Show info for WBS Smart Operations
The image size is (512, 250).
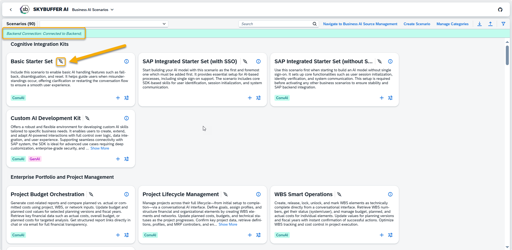click(390, 194)
